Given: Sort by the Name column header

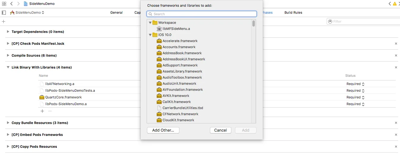Looking at the screenshot, I should [43, 76].
